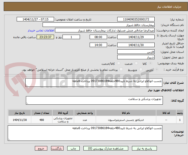Screen dimensions: 188x155
Task: Open the اطلاعات تماس خریدار link
Action: 41,30
